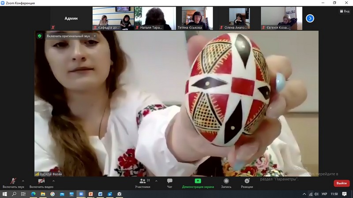This screenshot has height=198, width=353.
Task: Open the Чат chat panel
Action: (x=169, y=183)
